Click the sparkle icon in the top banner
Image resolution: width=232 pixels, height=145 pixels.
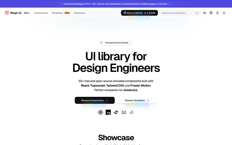tap(62, 4)
